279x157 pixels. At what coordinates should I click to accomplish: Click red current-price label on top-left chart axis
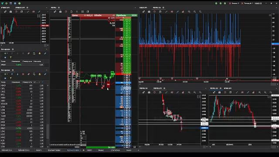[x=45, y=26]
